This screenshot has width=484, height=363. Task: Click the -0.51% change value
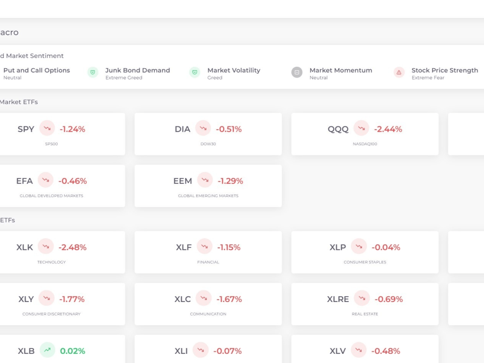pyautogui.click(x=229, y=129)
